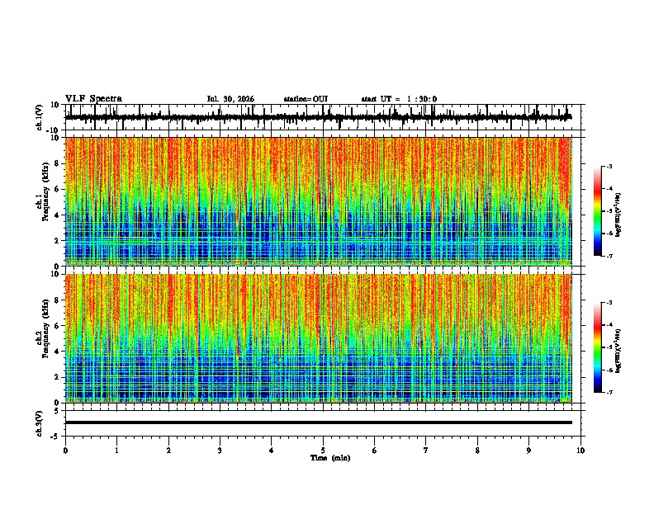
Task: Click the time-axis "10" tick label
Action: pyautogui.click(x=581, y=451)
